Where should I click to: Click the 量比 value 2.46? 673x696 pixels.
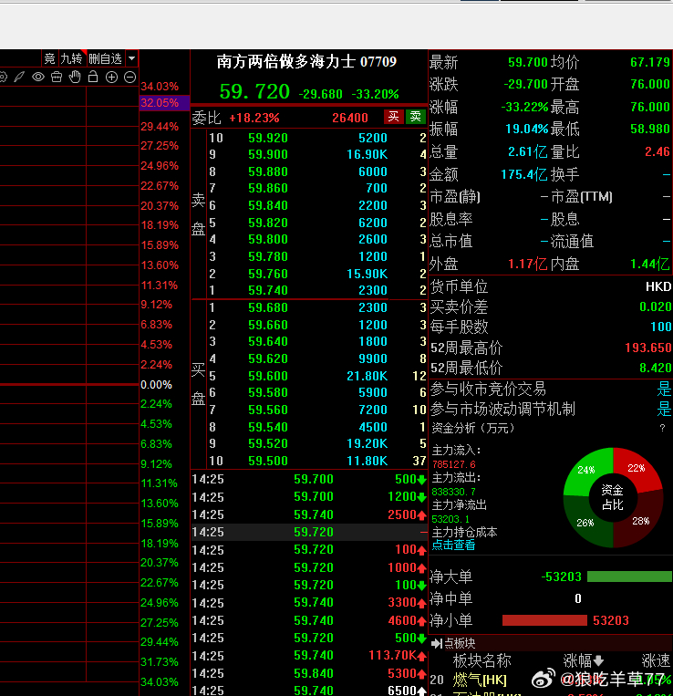pos(657,151)
